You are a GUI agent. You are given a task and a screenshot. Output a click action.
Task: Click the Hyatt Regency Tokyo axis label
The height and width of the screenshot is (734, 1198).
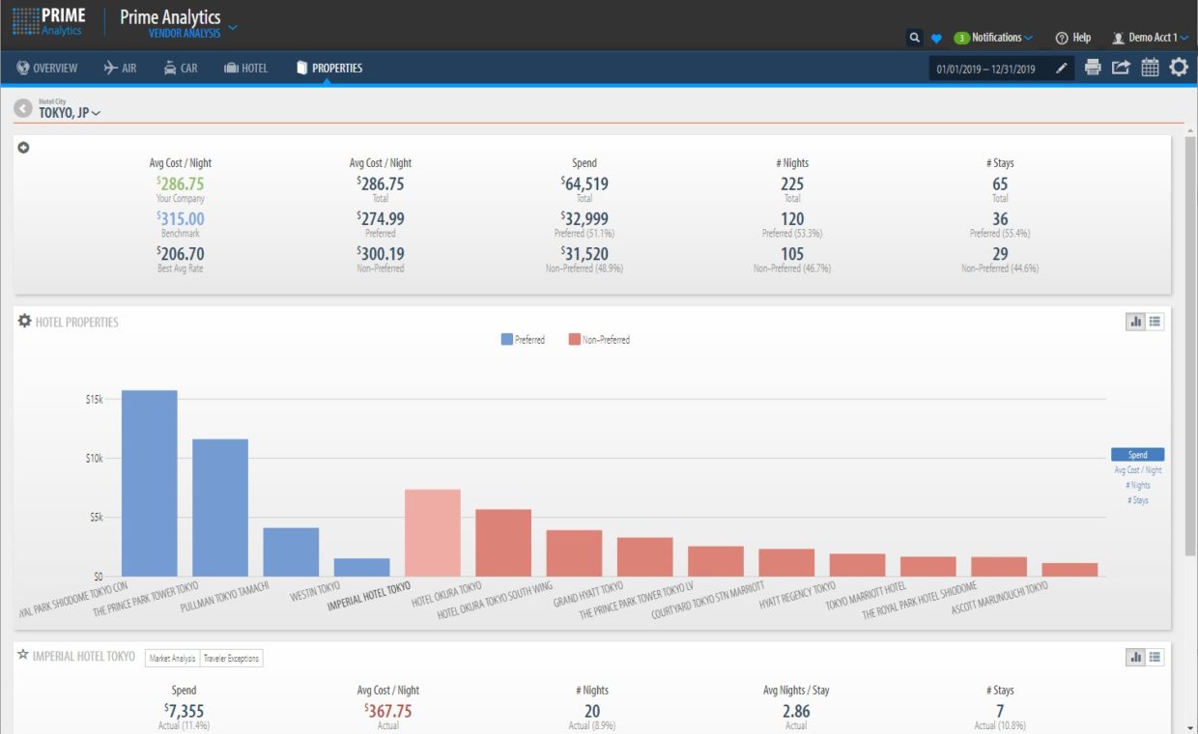click(x=797, y=595)
